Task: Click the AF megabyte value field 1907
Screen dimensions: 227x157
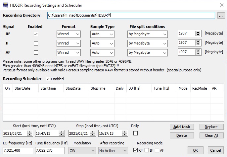Action: click(x=187, y=52)
